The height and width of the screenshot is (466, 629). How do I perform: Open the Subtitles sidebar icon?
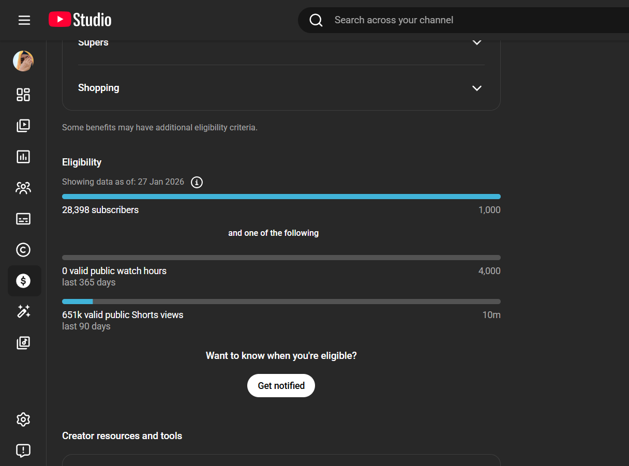click(23, 219)
